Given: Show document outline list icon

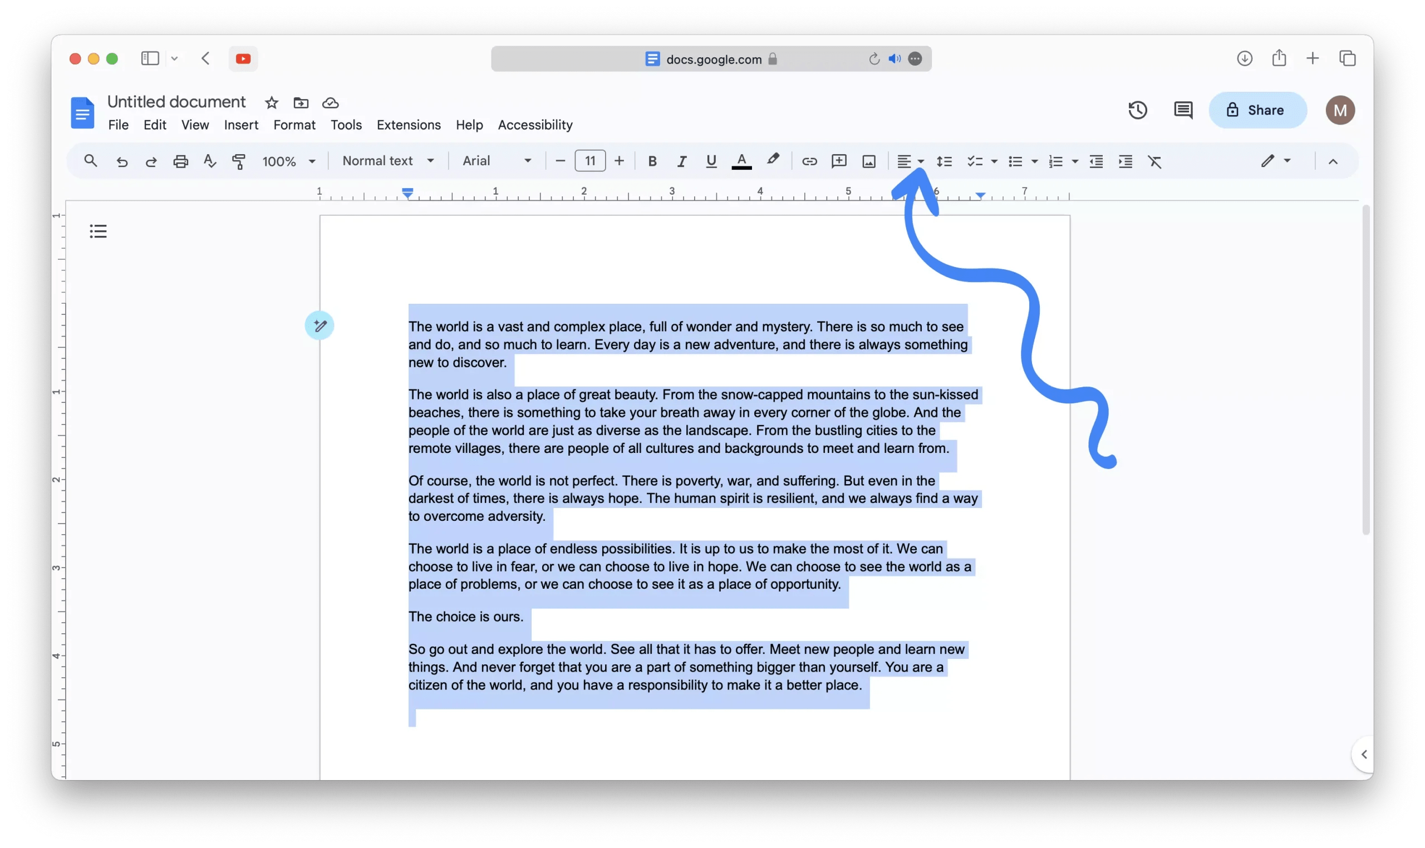Looking at the screenshot, I should point(99,231).
